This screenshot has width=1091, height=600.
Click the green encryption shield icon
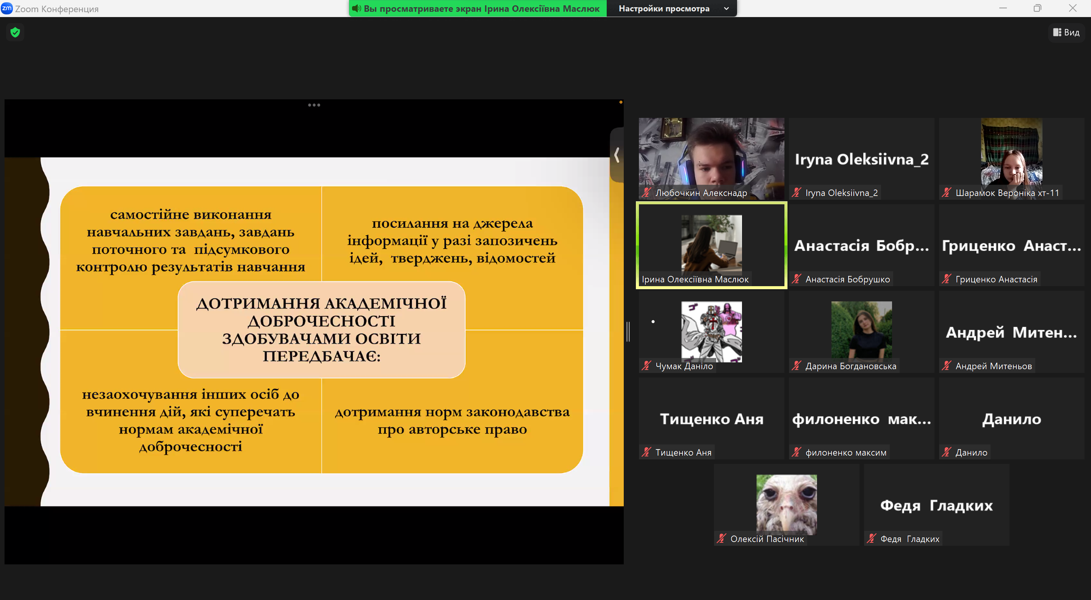pos(15,32)
